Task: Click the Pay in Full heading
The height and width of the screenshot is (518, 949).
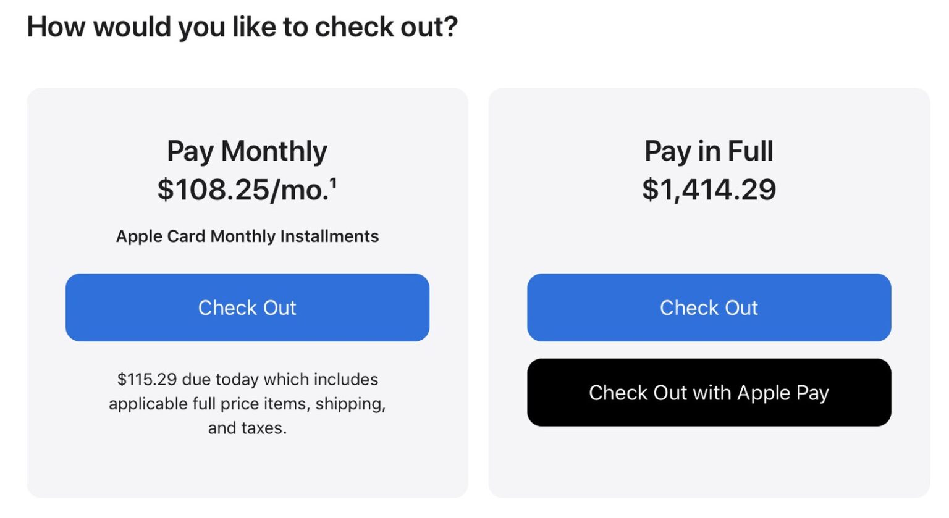Action: [x=709, y=150]
